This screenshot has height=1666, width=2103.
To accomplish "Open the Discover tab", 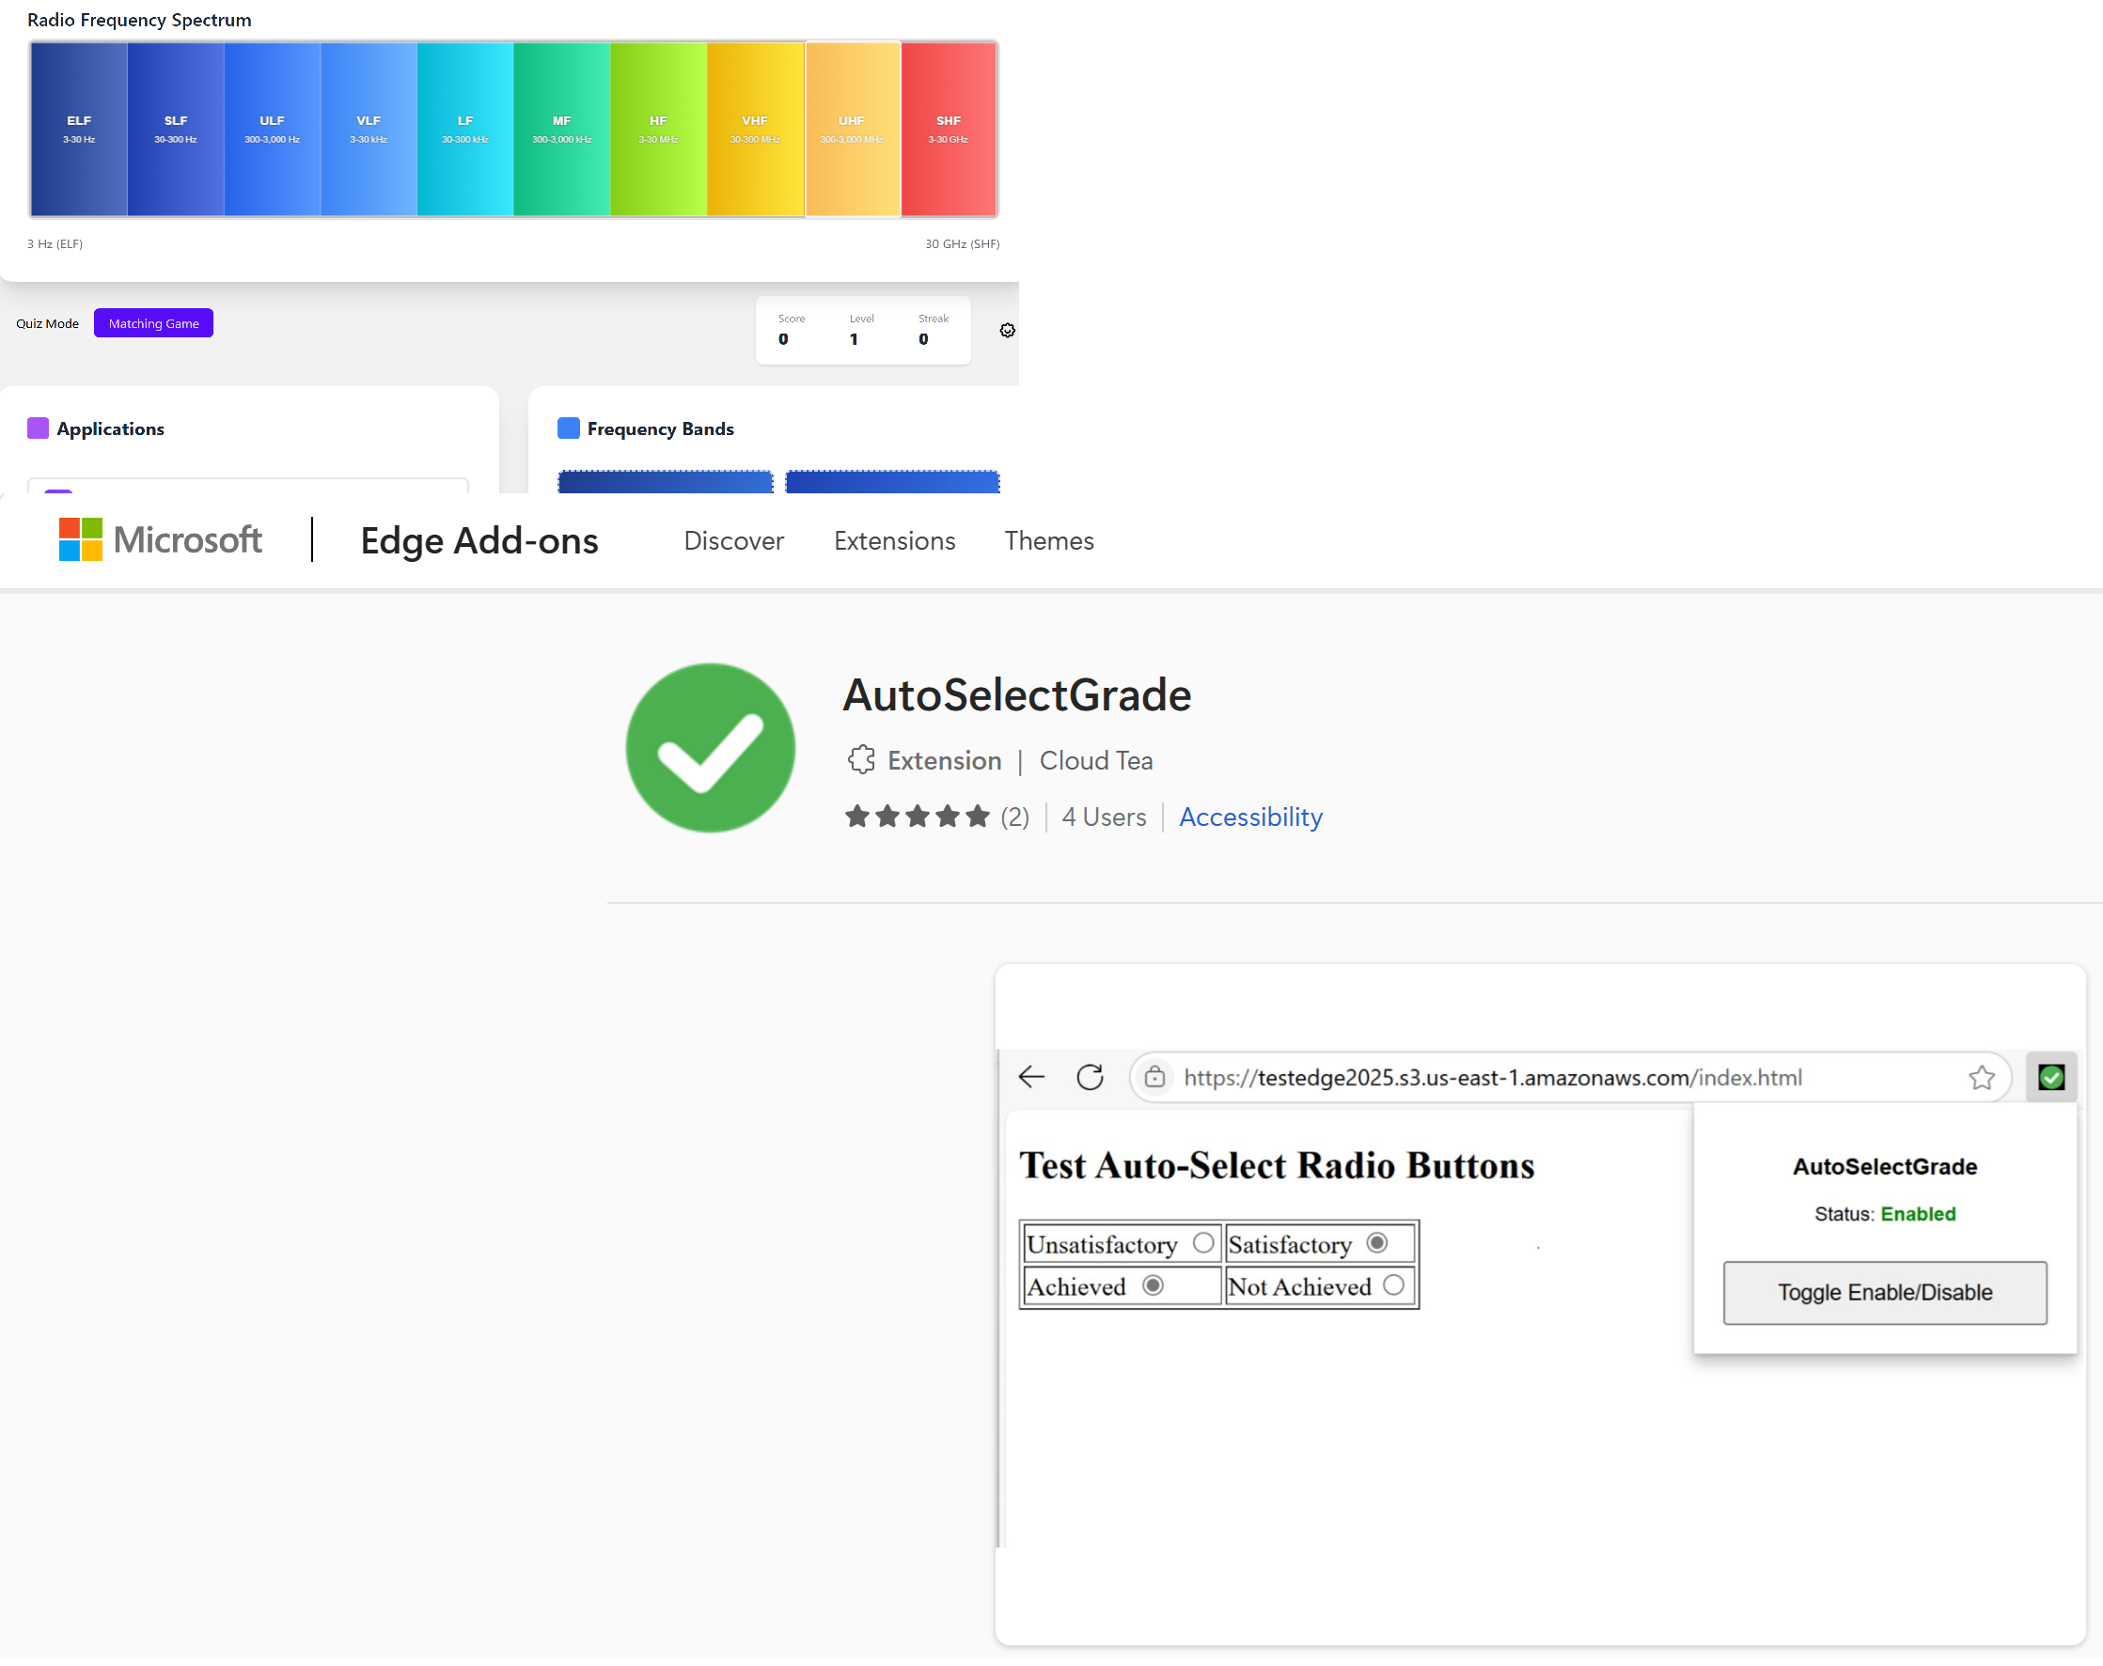I will pyautogui.click(x=733, y=541).
